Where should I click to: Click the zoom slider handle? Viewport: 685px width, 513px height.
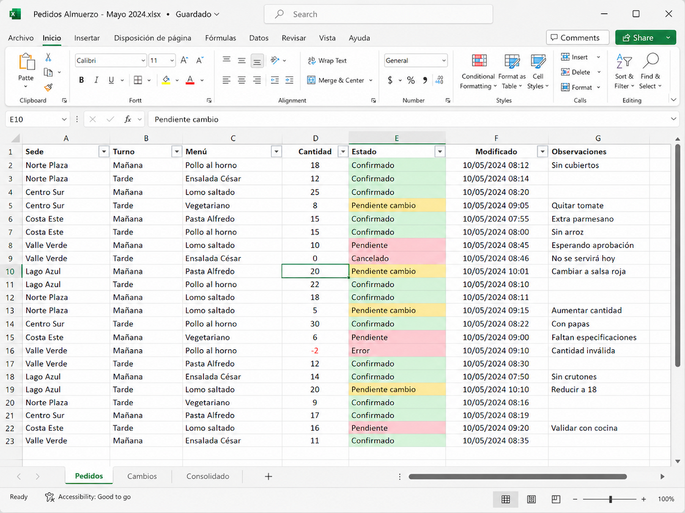(x=611, y=499)
